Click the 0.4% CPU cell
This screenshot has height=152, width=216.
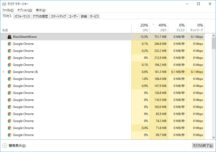[x=141, y=128]
